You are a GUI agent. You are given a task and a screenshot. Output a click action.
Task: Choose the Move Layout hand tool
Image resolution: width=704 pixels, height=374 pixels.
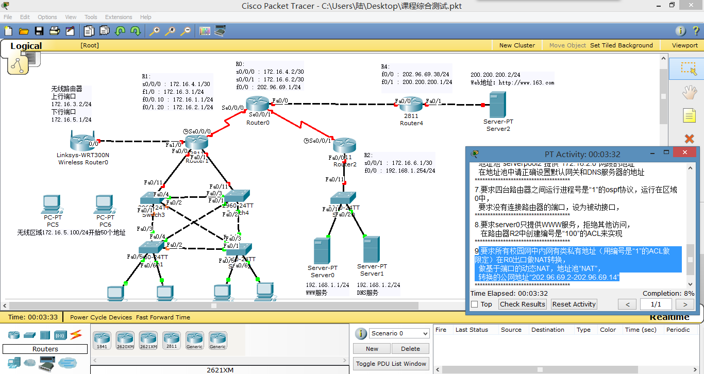tap(689, 92)
